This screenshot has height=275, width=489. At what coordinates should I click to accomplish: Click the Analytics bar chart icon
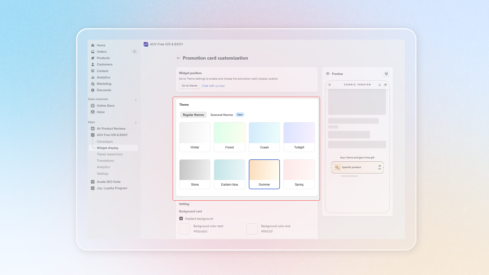[93, 77]
